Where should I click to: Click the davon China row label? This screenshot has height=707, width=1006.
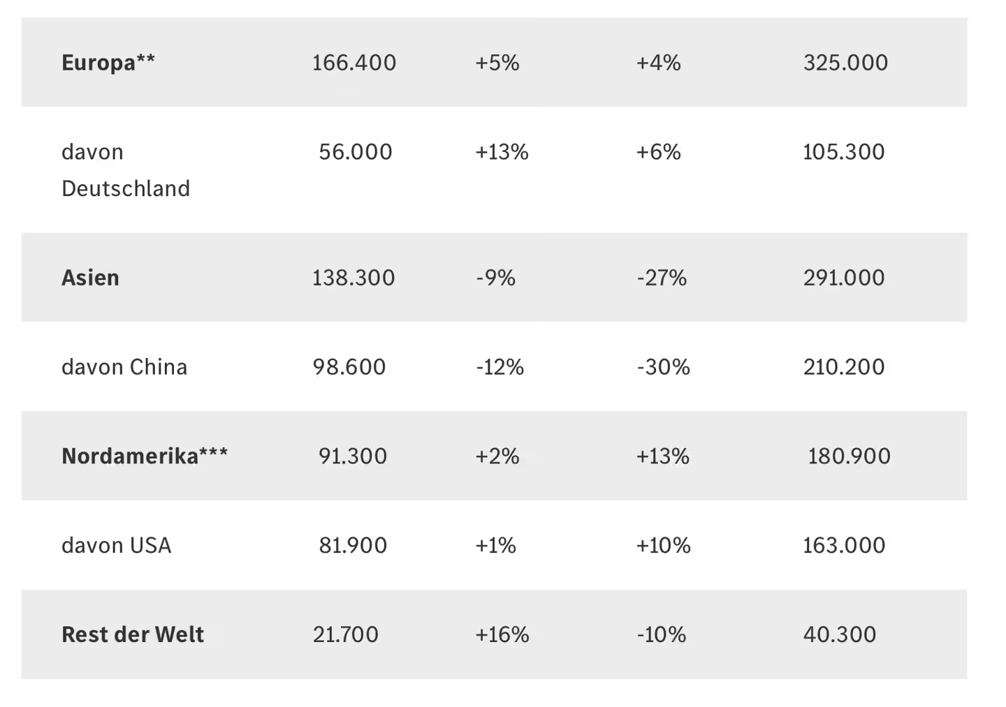(x=124, y=367)
